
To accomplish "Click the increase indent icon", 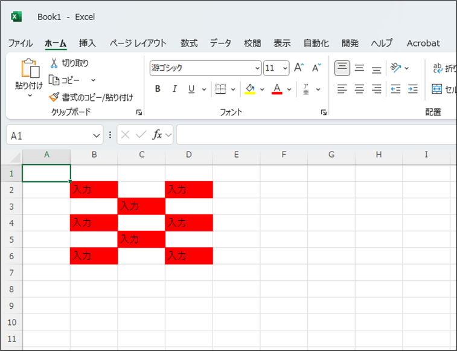I will pyautogui.click(x=413, y=89).
